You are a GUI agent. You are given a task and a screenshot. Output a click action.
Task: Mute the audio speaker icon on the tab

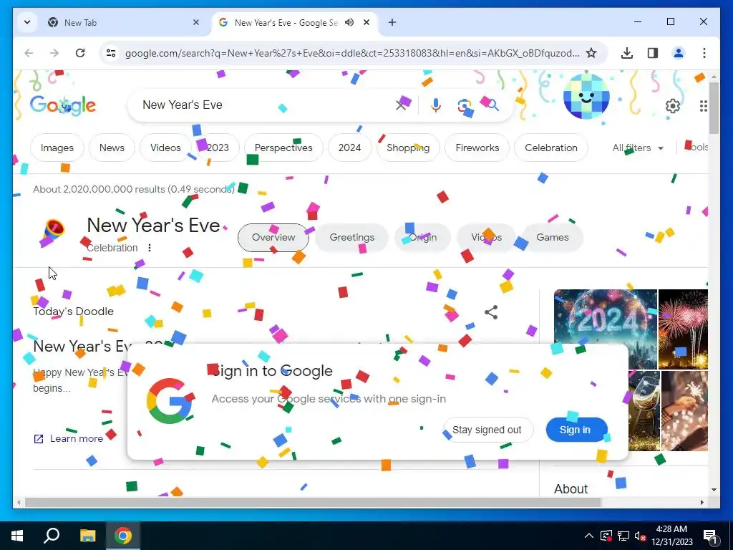(349, 22)
